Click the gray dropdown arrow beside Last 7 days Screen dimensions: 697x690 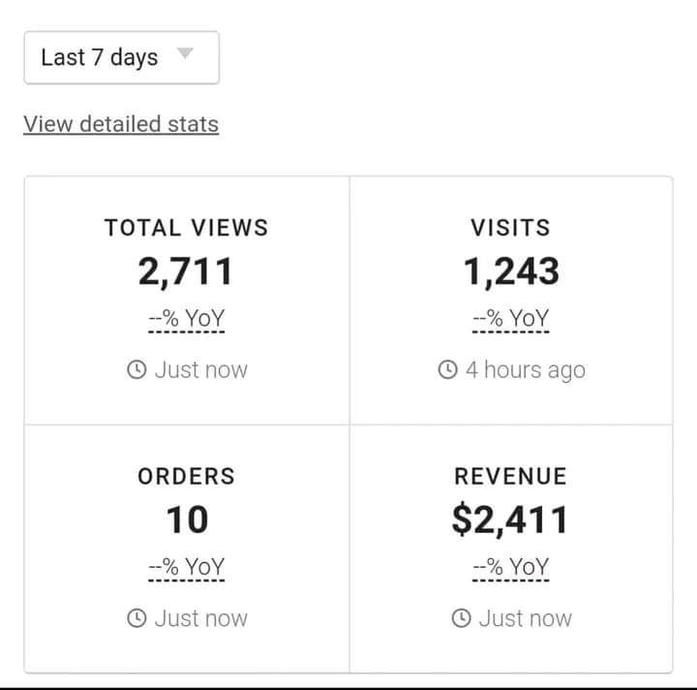185,55
